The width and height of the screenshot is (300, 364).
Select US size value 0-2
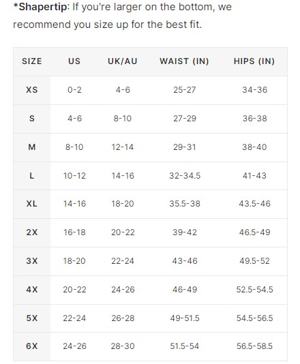(x=74, y=90)
